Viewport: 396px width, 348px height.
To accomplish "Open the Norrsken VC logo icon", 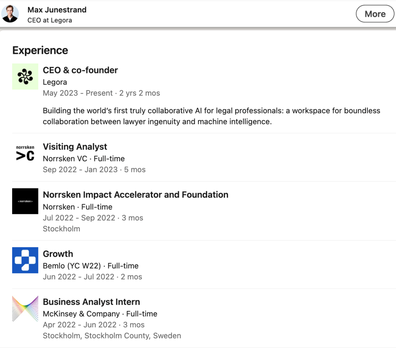I will click(x=25, y=153).
